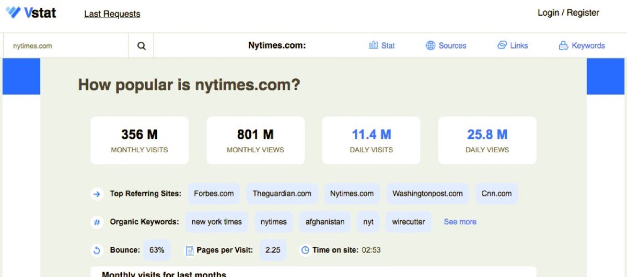This screenshot has width=627, height=277.
Task: Click 'Monthly visits for last months' heading
Action: [164, 274]
